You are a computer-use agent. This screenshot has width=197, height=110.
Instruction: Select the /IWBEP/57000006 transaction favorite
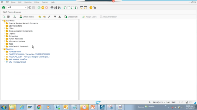[29, 54]
